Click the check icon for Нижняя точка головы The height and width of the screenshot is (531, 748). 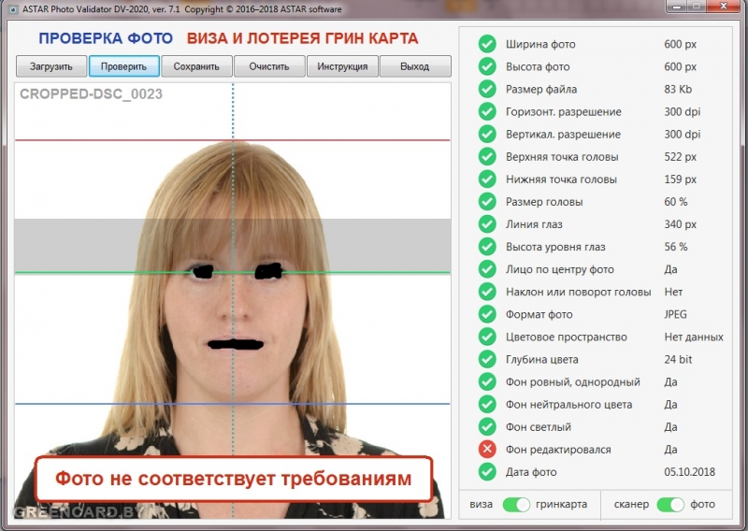(487, 179)
